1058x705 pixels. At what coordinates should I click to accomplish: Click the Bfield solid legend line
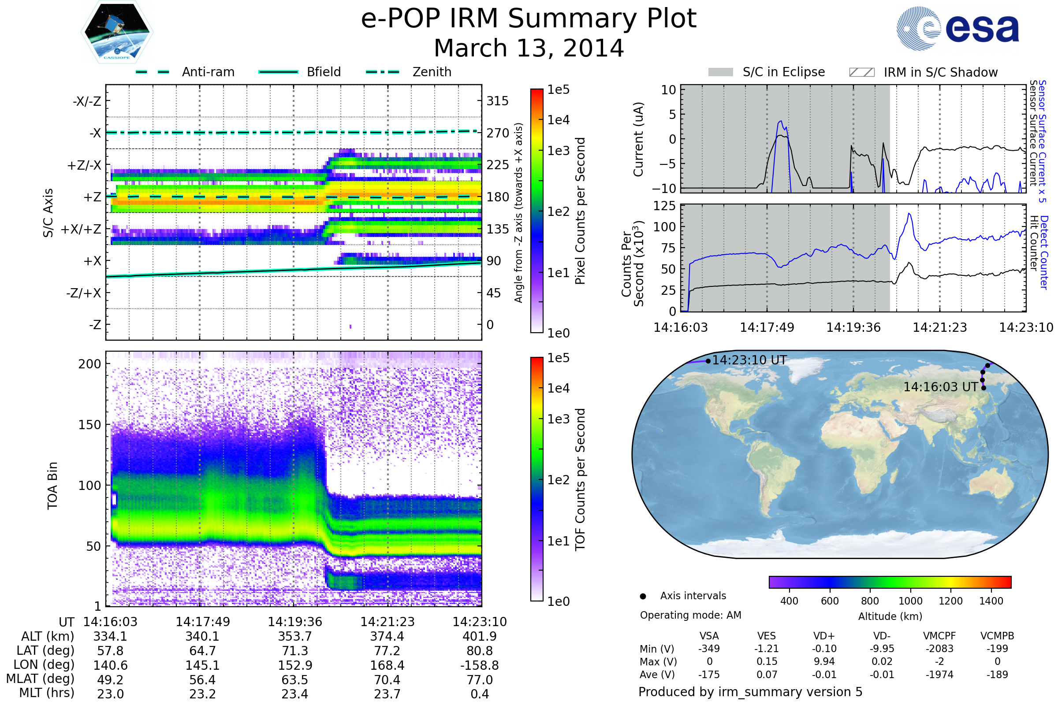(278, 72)
